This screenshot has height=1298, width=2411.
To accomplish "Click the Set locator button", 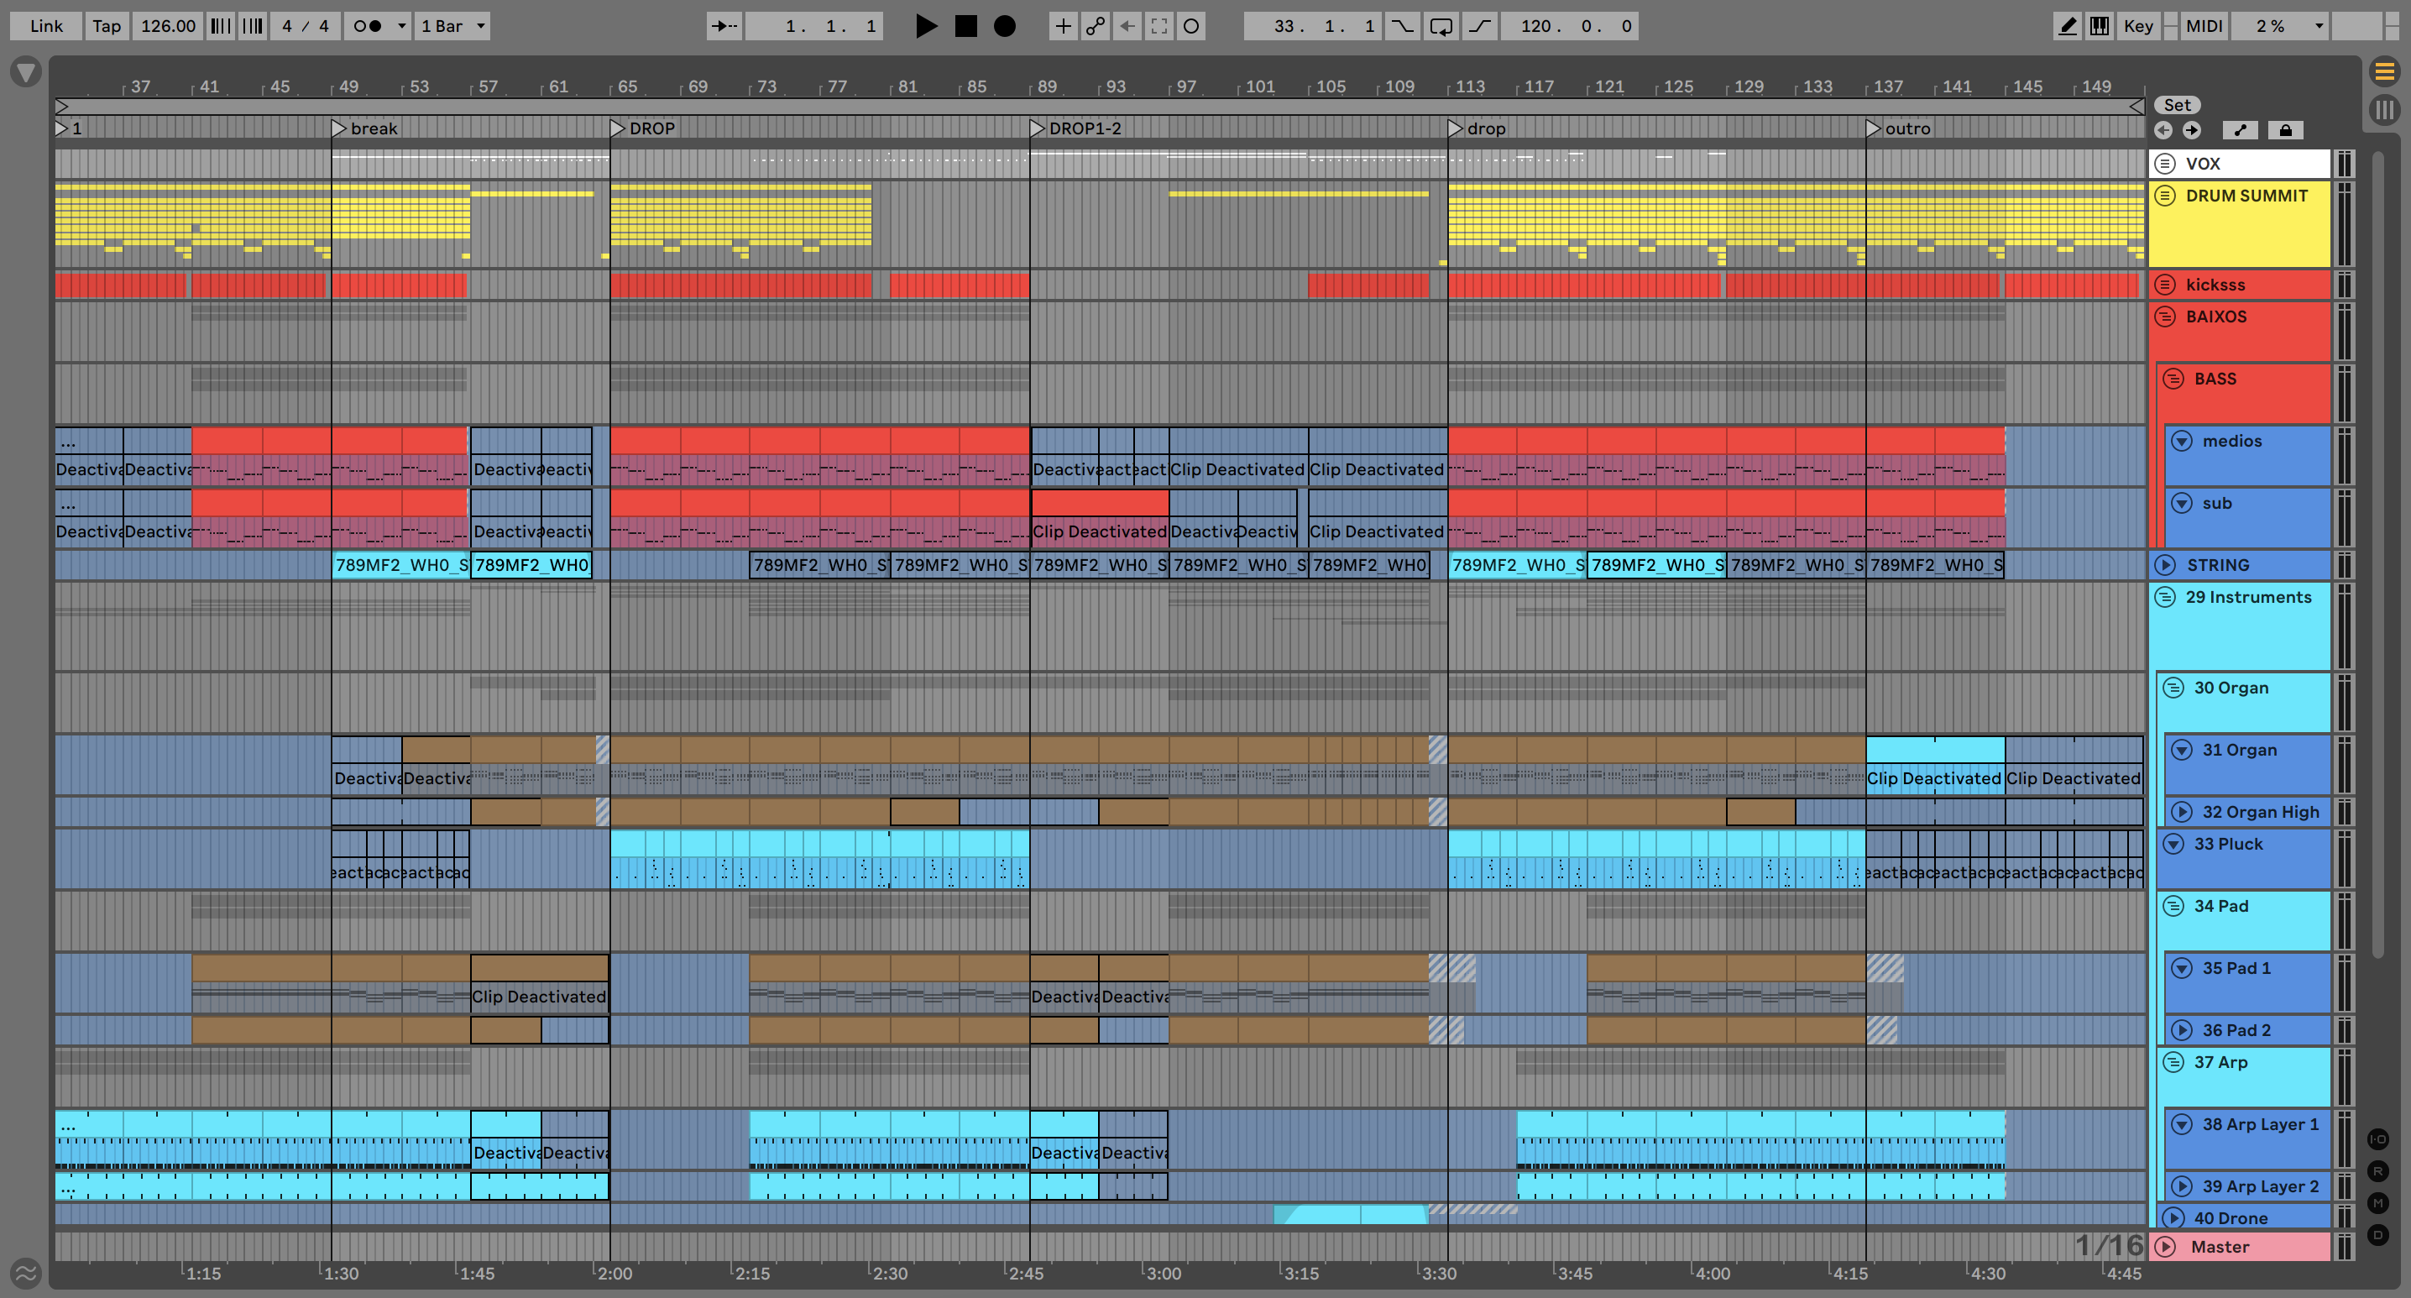I will 2177,105.
